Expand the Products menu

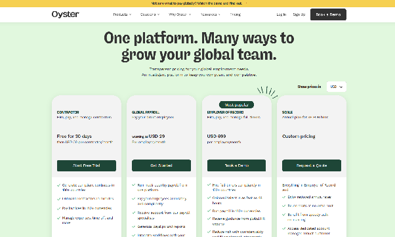[x=122, y=14]
